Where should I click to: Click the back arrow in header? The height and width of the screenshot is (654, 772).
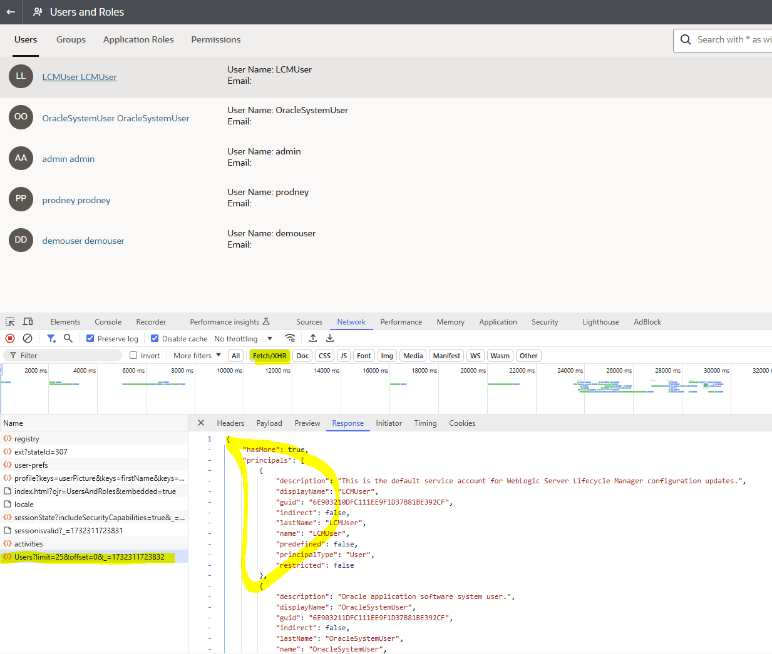(11, 12)
